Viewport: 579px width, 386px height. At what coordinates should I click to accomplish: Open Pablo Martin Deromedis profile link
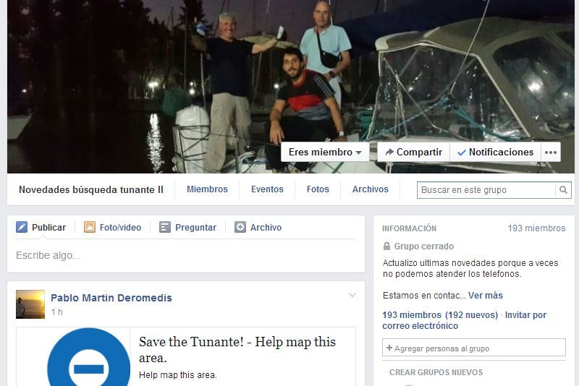111,298
